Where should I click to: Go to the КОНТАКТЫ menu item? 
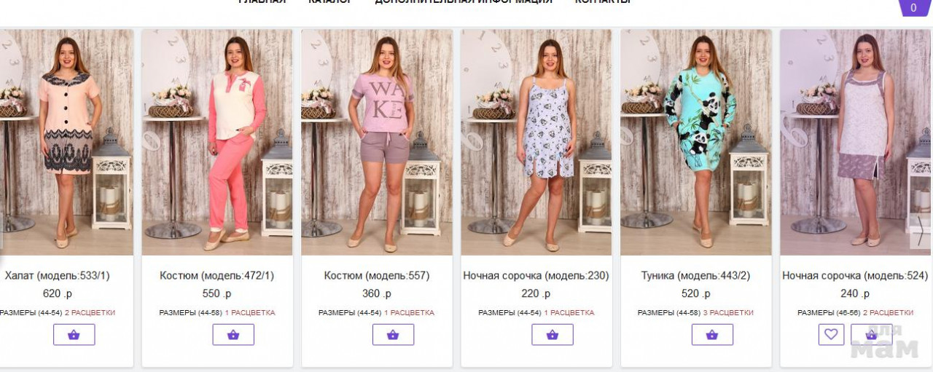coord(602,2)
